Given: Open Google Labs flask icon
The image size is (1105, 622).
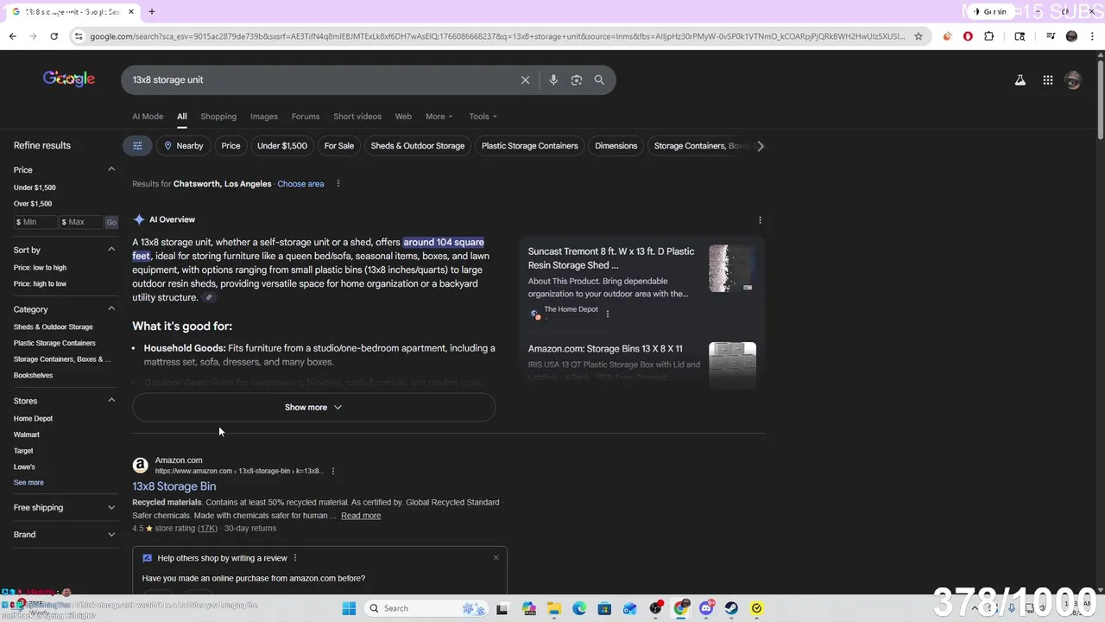Looking at the screenshot, I should tap(1020, 80).
